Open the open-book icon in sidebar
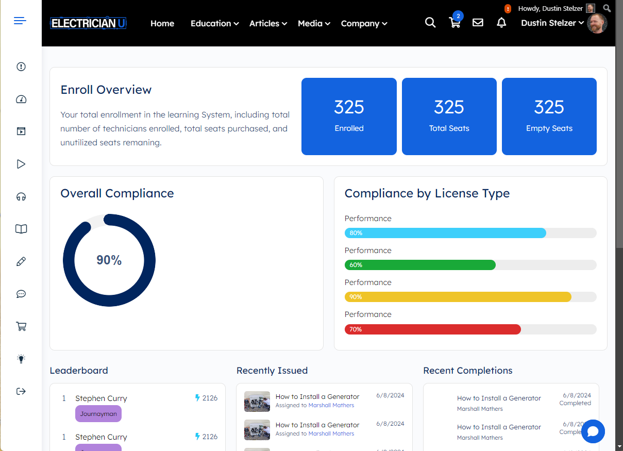The width and height of the screenshot is (623, 451). (x=21, y=229)
